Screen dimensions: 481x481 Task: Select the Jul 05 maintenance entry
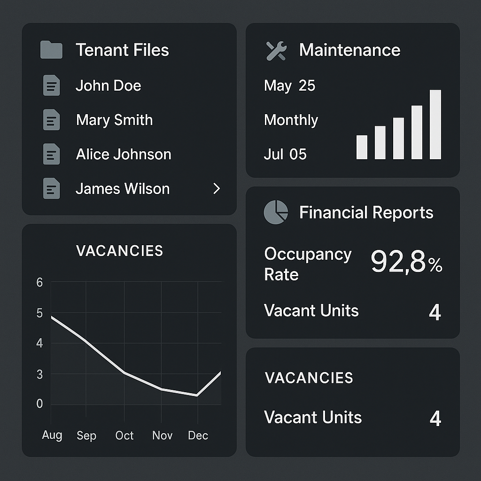pyautogui.click(x=285, y=154)
